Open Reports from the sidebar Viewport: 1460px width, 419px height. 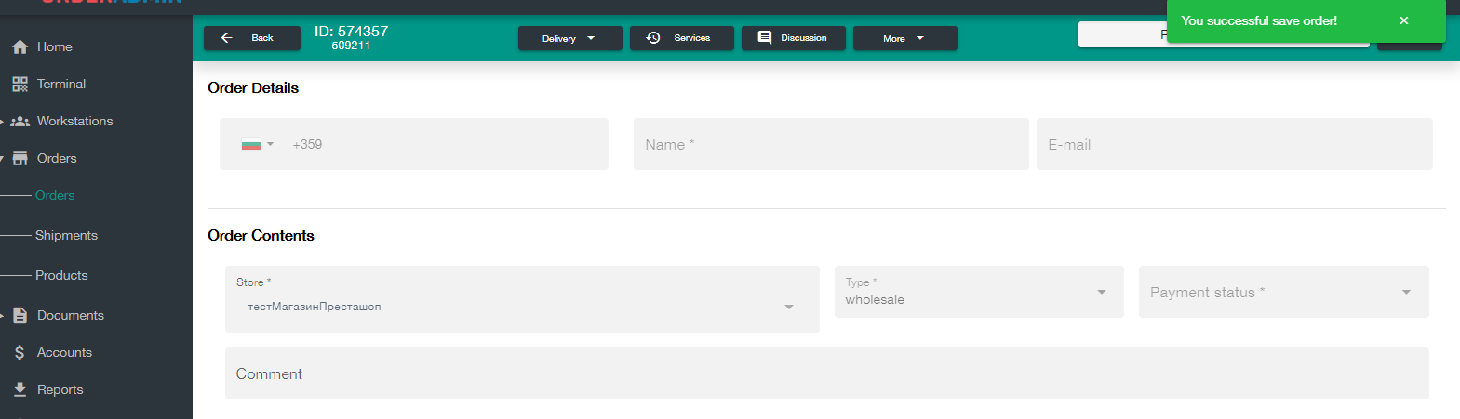click(x=60, y=389)
